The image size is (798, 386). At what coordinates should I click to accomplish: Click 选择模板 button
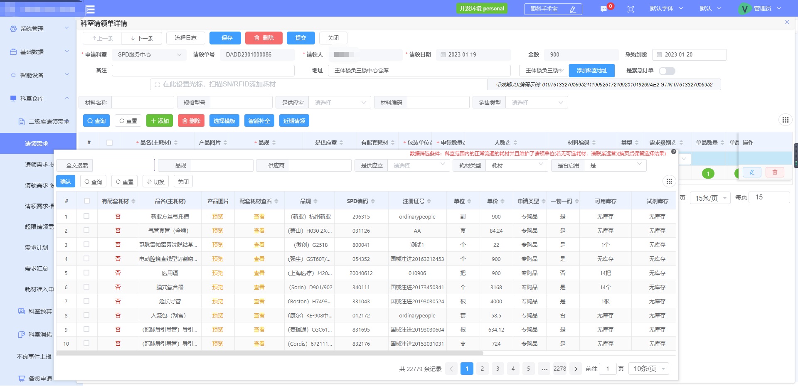coord(224,121)
